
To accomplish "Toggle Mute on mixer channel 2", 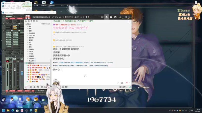I will 18,61.
